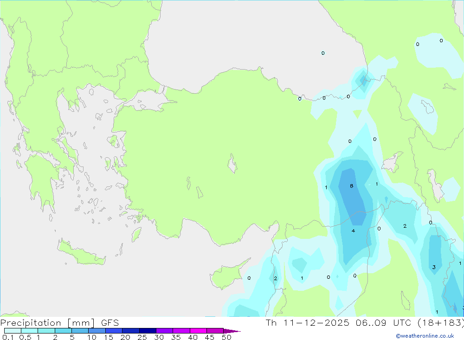Click the 15–20 mm legend color box

point(114,331)
